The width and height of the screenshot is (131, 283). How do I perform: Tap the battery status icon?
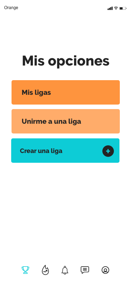(x=123, y=8)
